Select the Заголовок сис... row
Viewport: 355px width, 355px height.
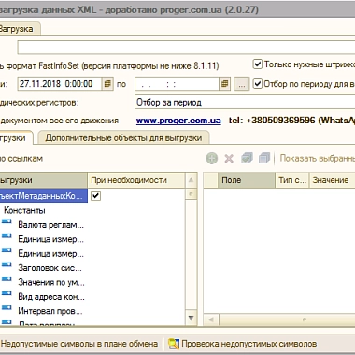click(x=50, y=268)
